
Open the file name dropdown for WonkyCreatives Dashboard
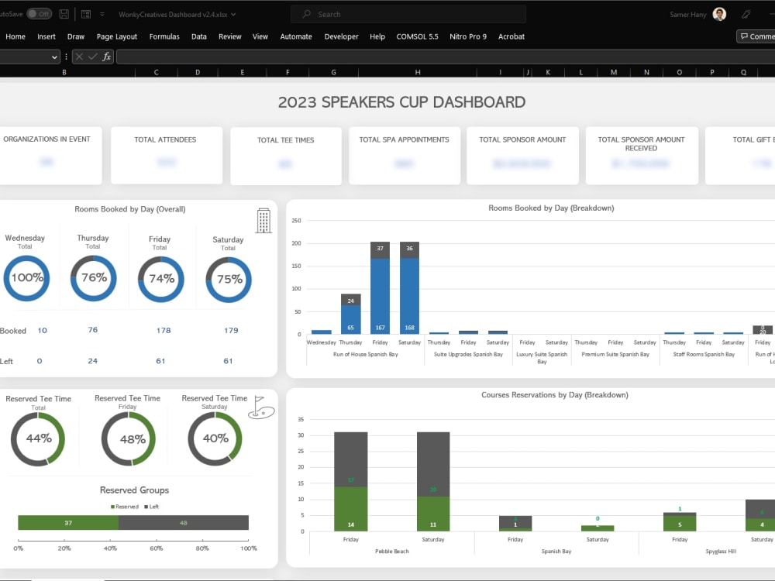pyautogui.click(x=233, y=14)
